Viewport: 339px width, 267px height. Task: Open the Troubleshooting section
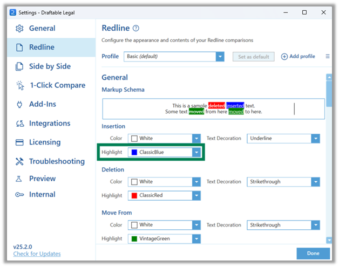[51, 161]
